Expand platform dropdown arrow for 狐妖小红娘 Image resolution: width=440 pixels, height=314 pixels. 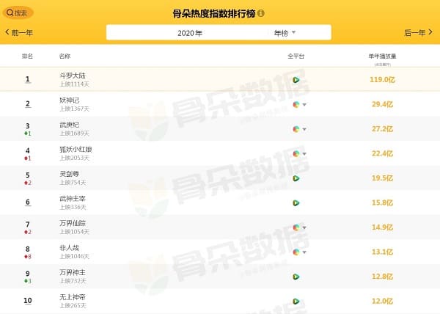304,154
